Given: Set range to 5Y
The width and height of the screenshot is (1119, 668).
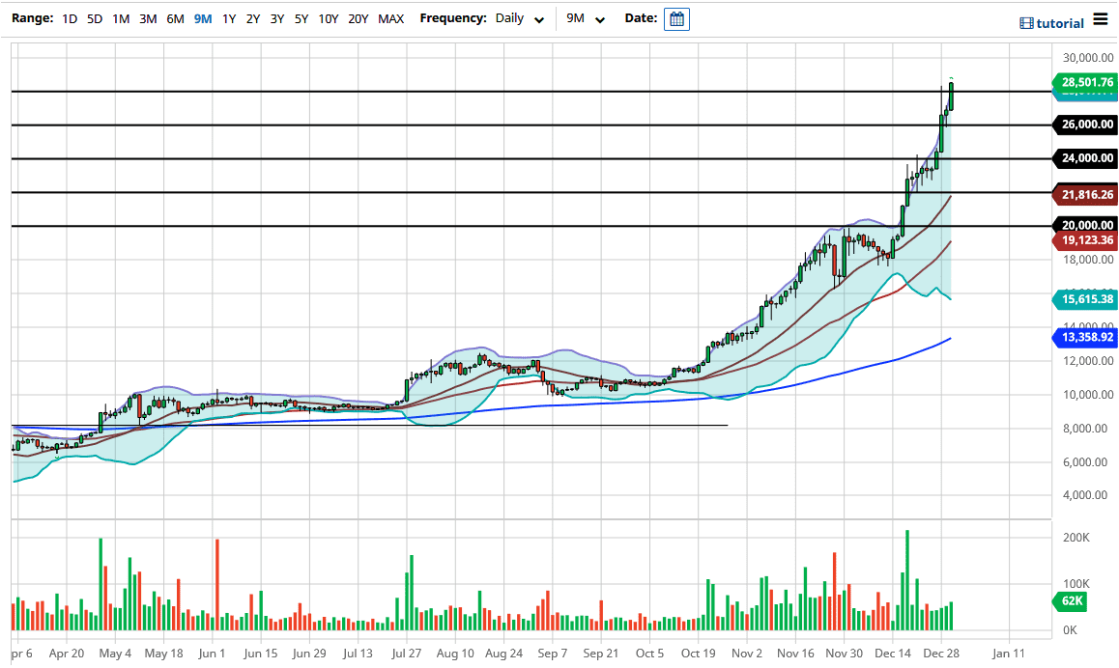Looking at the screenshot, I should [x=301, y=19].
